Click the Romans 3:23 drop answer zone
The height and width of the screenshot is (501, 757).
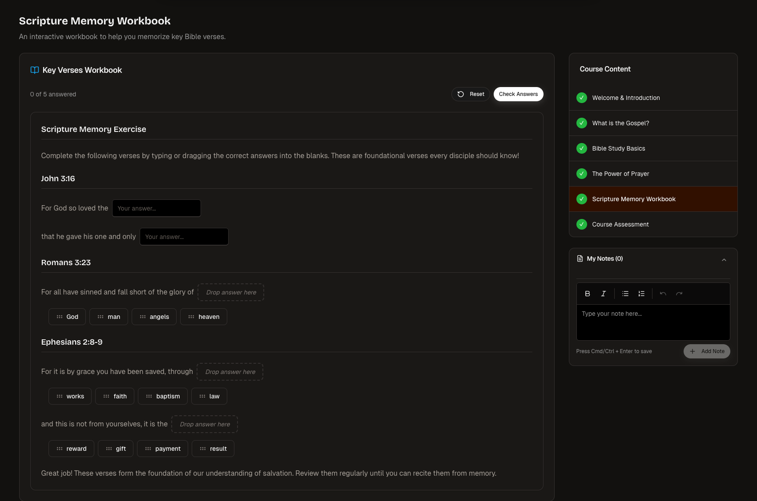click(231, 292)
